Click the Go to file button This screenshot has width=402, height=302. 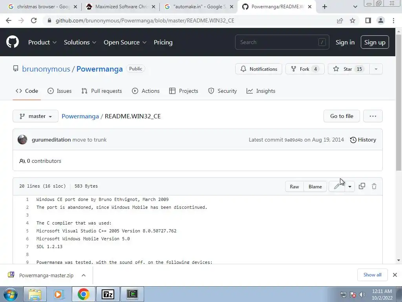342,116
